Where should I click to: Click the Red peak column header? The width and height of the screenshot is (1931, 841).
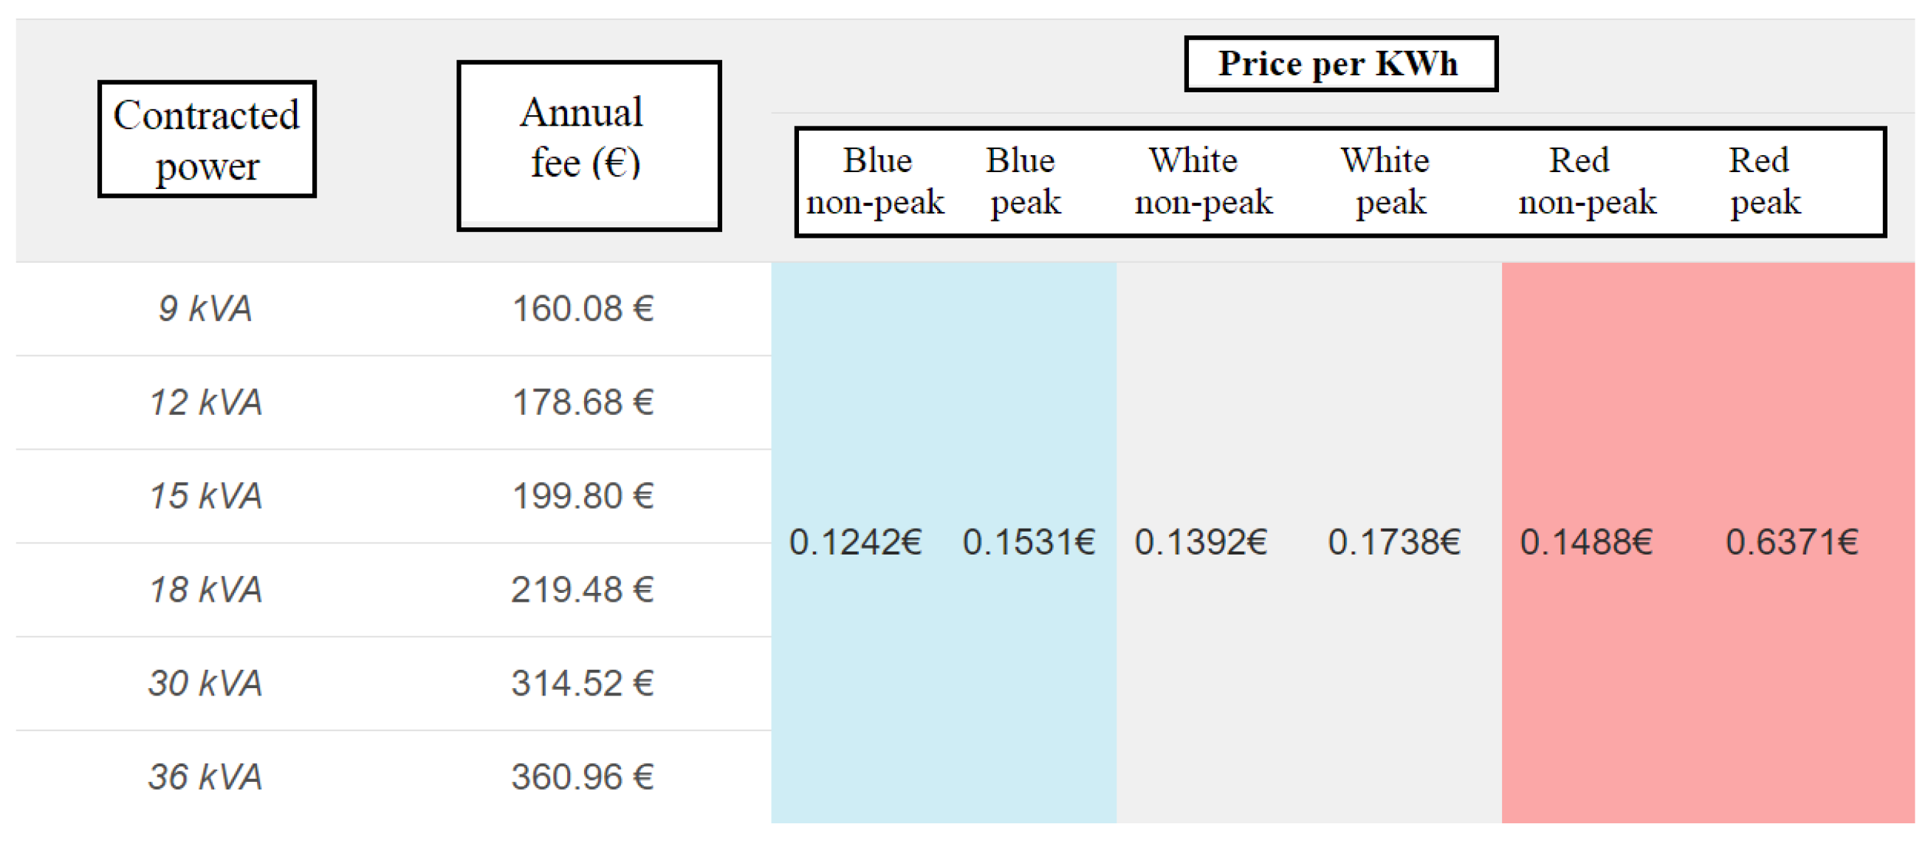(x=1763, y=182)
